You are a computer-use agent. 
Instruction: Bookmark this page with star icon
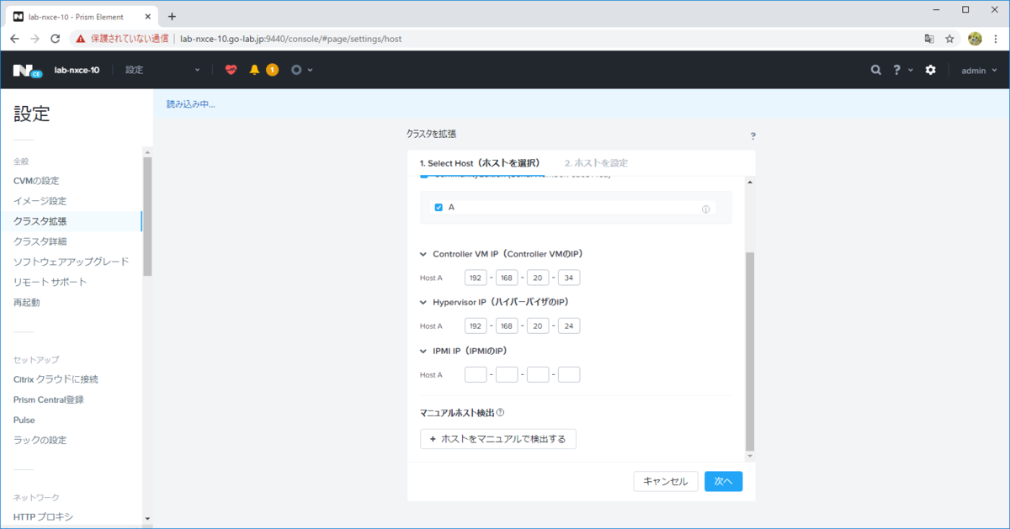[x=949, y=39]
